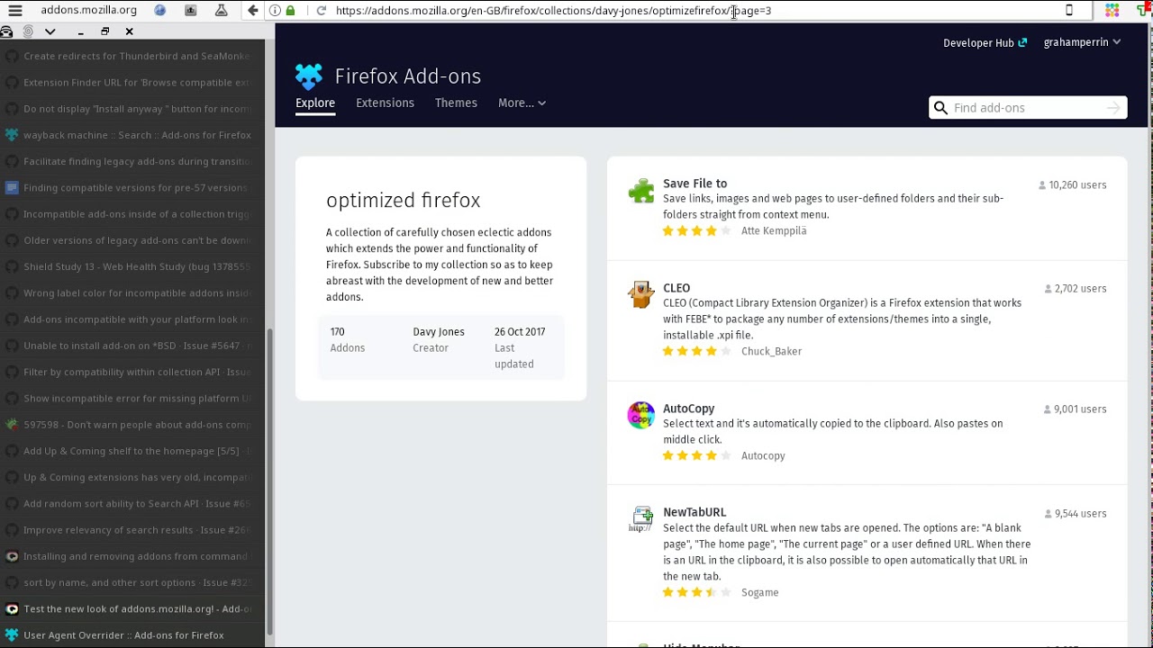The image size is (1153, 648).
Task: Switch to 'Up & Coming extensions has very old' tab
Action: click(132, 477)
